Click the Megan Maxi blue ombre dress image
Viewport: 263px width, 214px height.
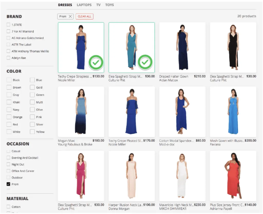81,111
